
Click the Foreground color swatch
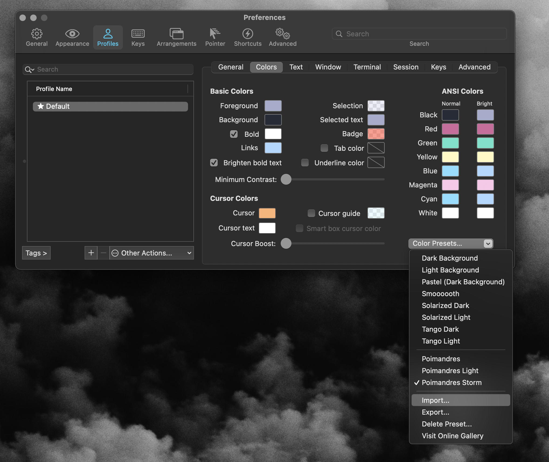(273, 106)
